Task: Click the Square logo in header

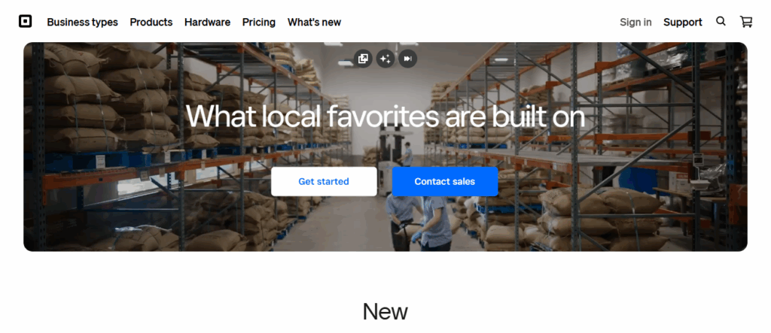Action: click(x=25, y=22)
